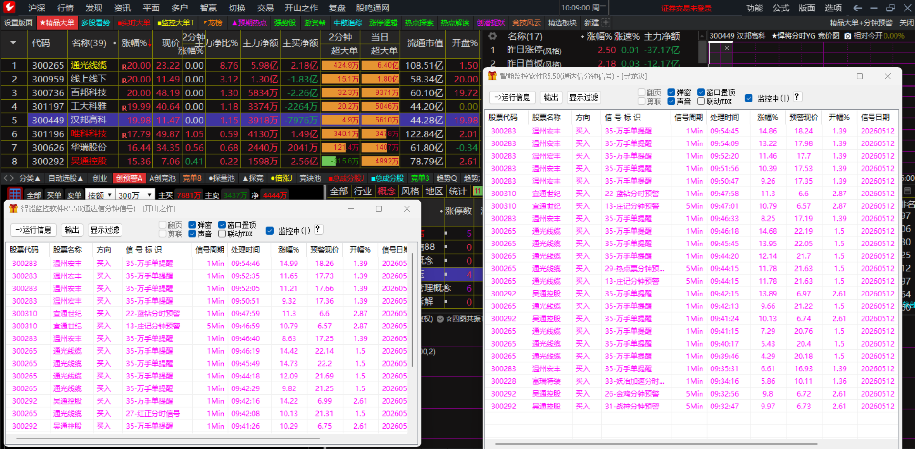Click help question mark in 开山之作 window

pos(317,229)
